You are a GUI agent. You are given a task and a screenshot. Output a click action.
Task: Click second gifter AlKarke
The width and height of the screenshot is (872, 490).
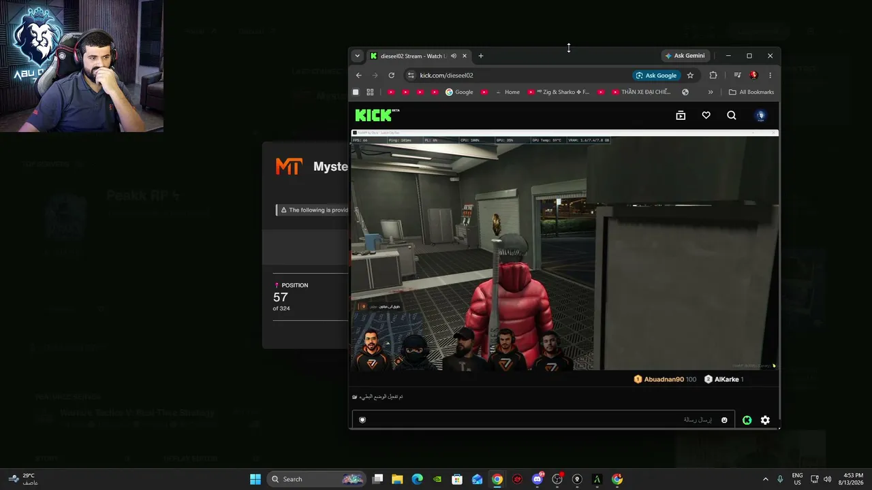724,379
